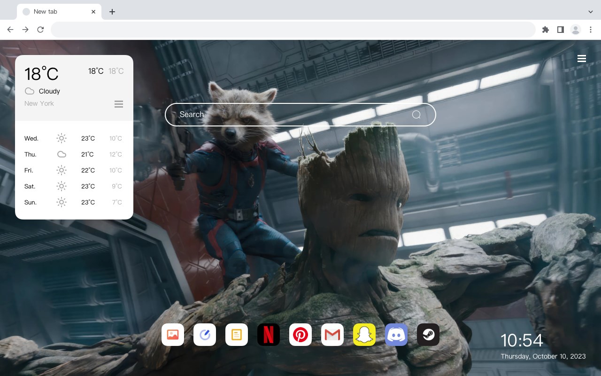The image size is (601, 376).
Task: Open the Pinterest shortcut
Action: coord(300,335)
